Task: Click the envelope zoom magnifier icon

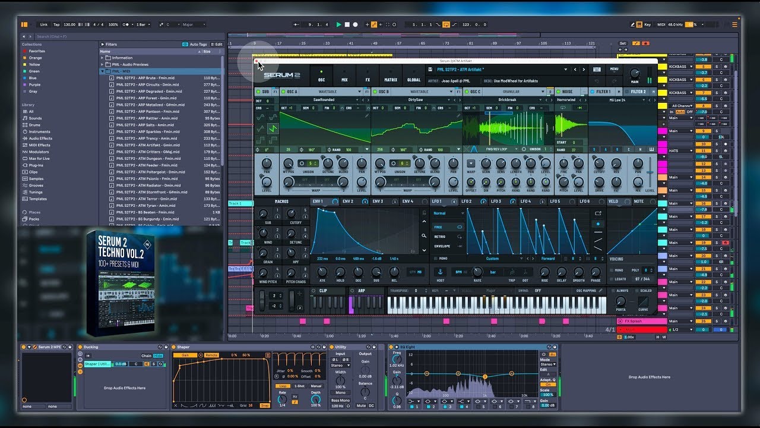Action: click(x=424, y=235)
